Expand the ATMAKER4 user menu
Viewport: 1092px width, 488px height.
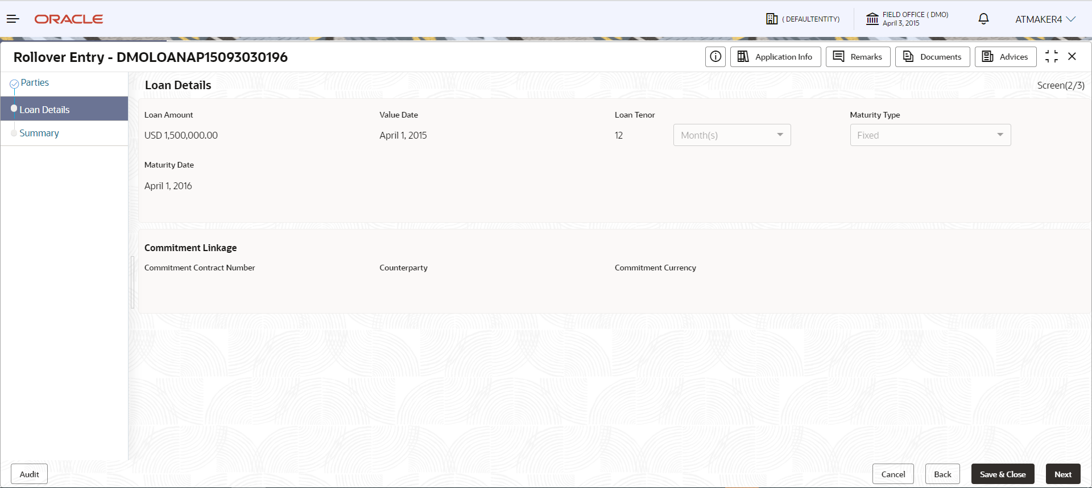click(x=1045, y=19)
